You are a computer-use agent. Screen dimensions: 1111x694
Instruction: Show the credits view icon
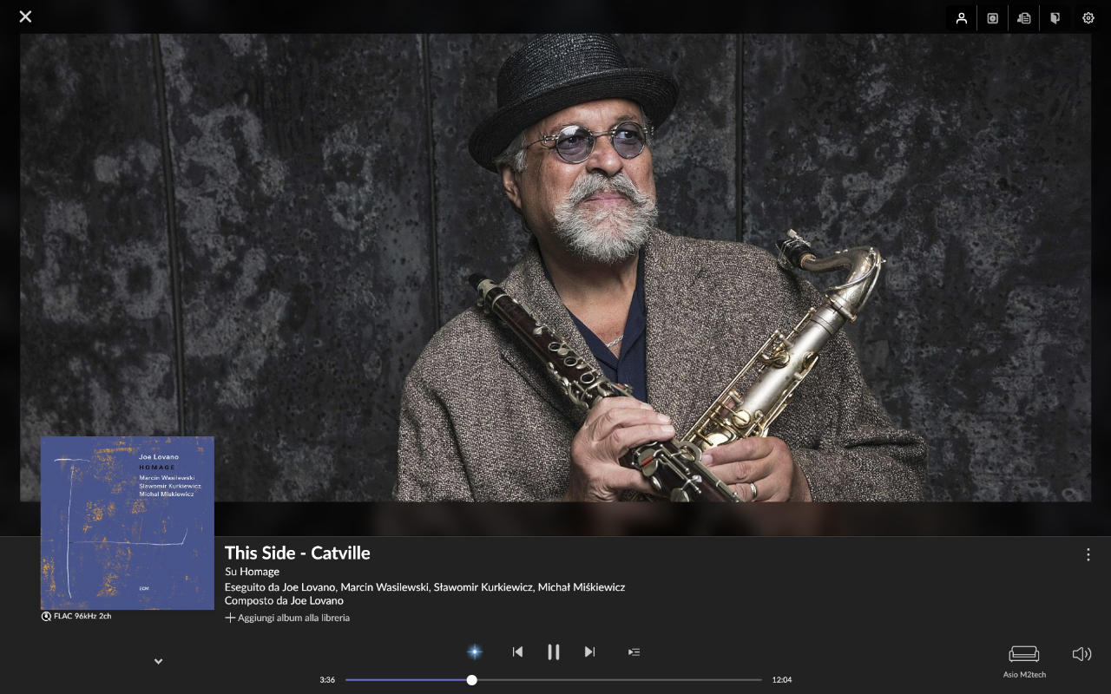(x=1024, y=18)
